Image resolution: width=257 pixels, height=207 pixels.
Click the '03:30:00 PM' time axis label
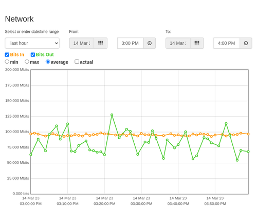[x=141, y=204]
